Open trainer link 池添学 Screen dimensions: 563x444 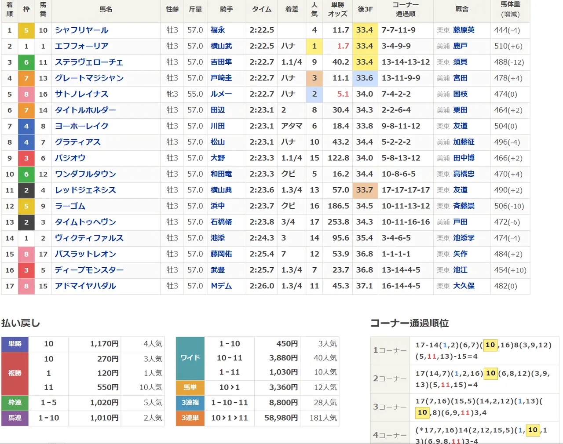pos(464,238)
